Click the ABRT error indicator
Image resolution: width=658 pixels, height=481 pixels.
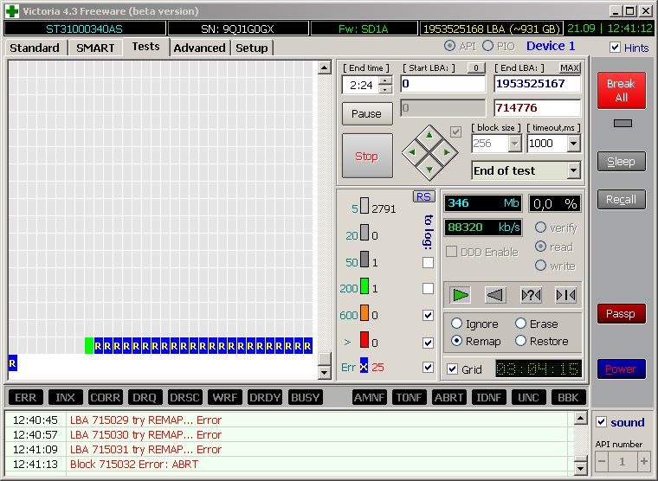449,398
